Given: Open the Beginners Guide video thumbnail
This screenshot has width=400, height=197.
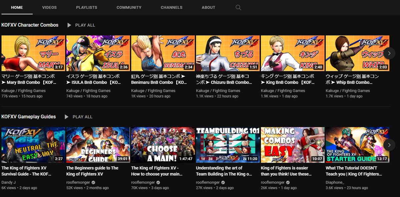Looking at the screenshot, I should click(x=98, y=145).
